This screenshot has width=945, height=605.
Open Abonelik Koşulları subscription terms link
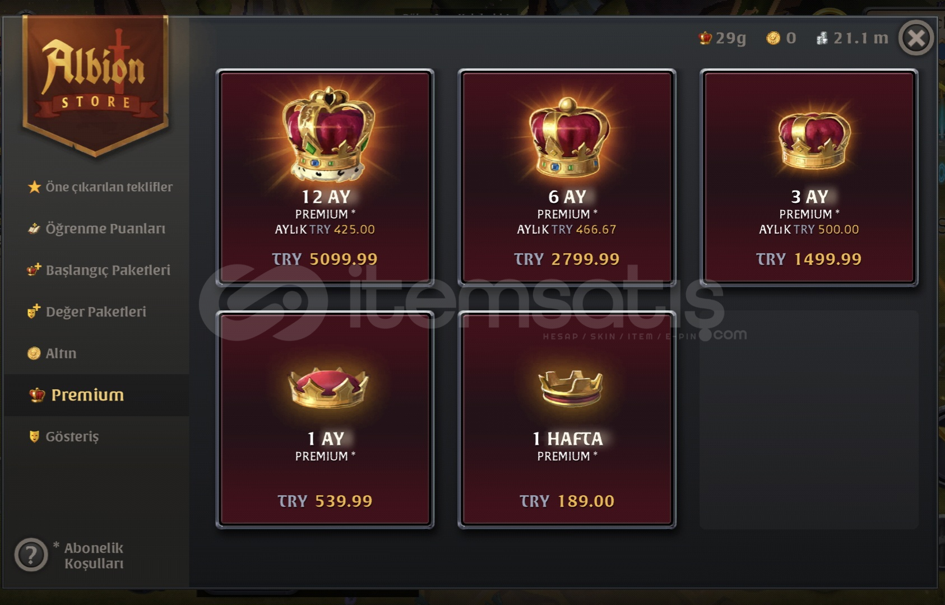point(93,556)
